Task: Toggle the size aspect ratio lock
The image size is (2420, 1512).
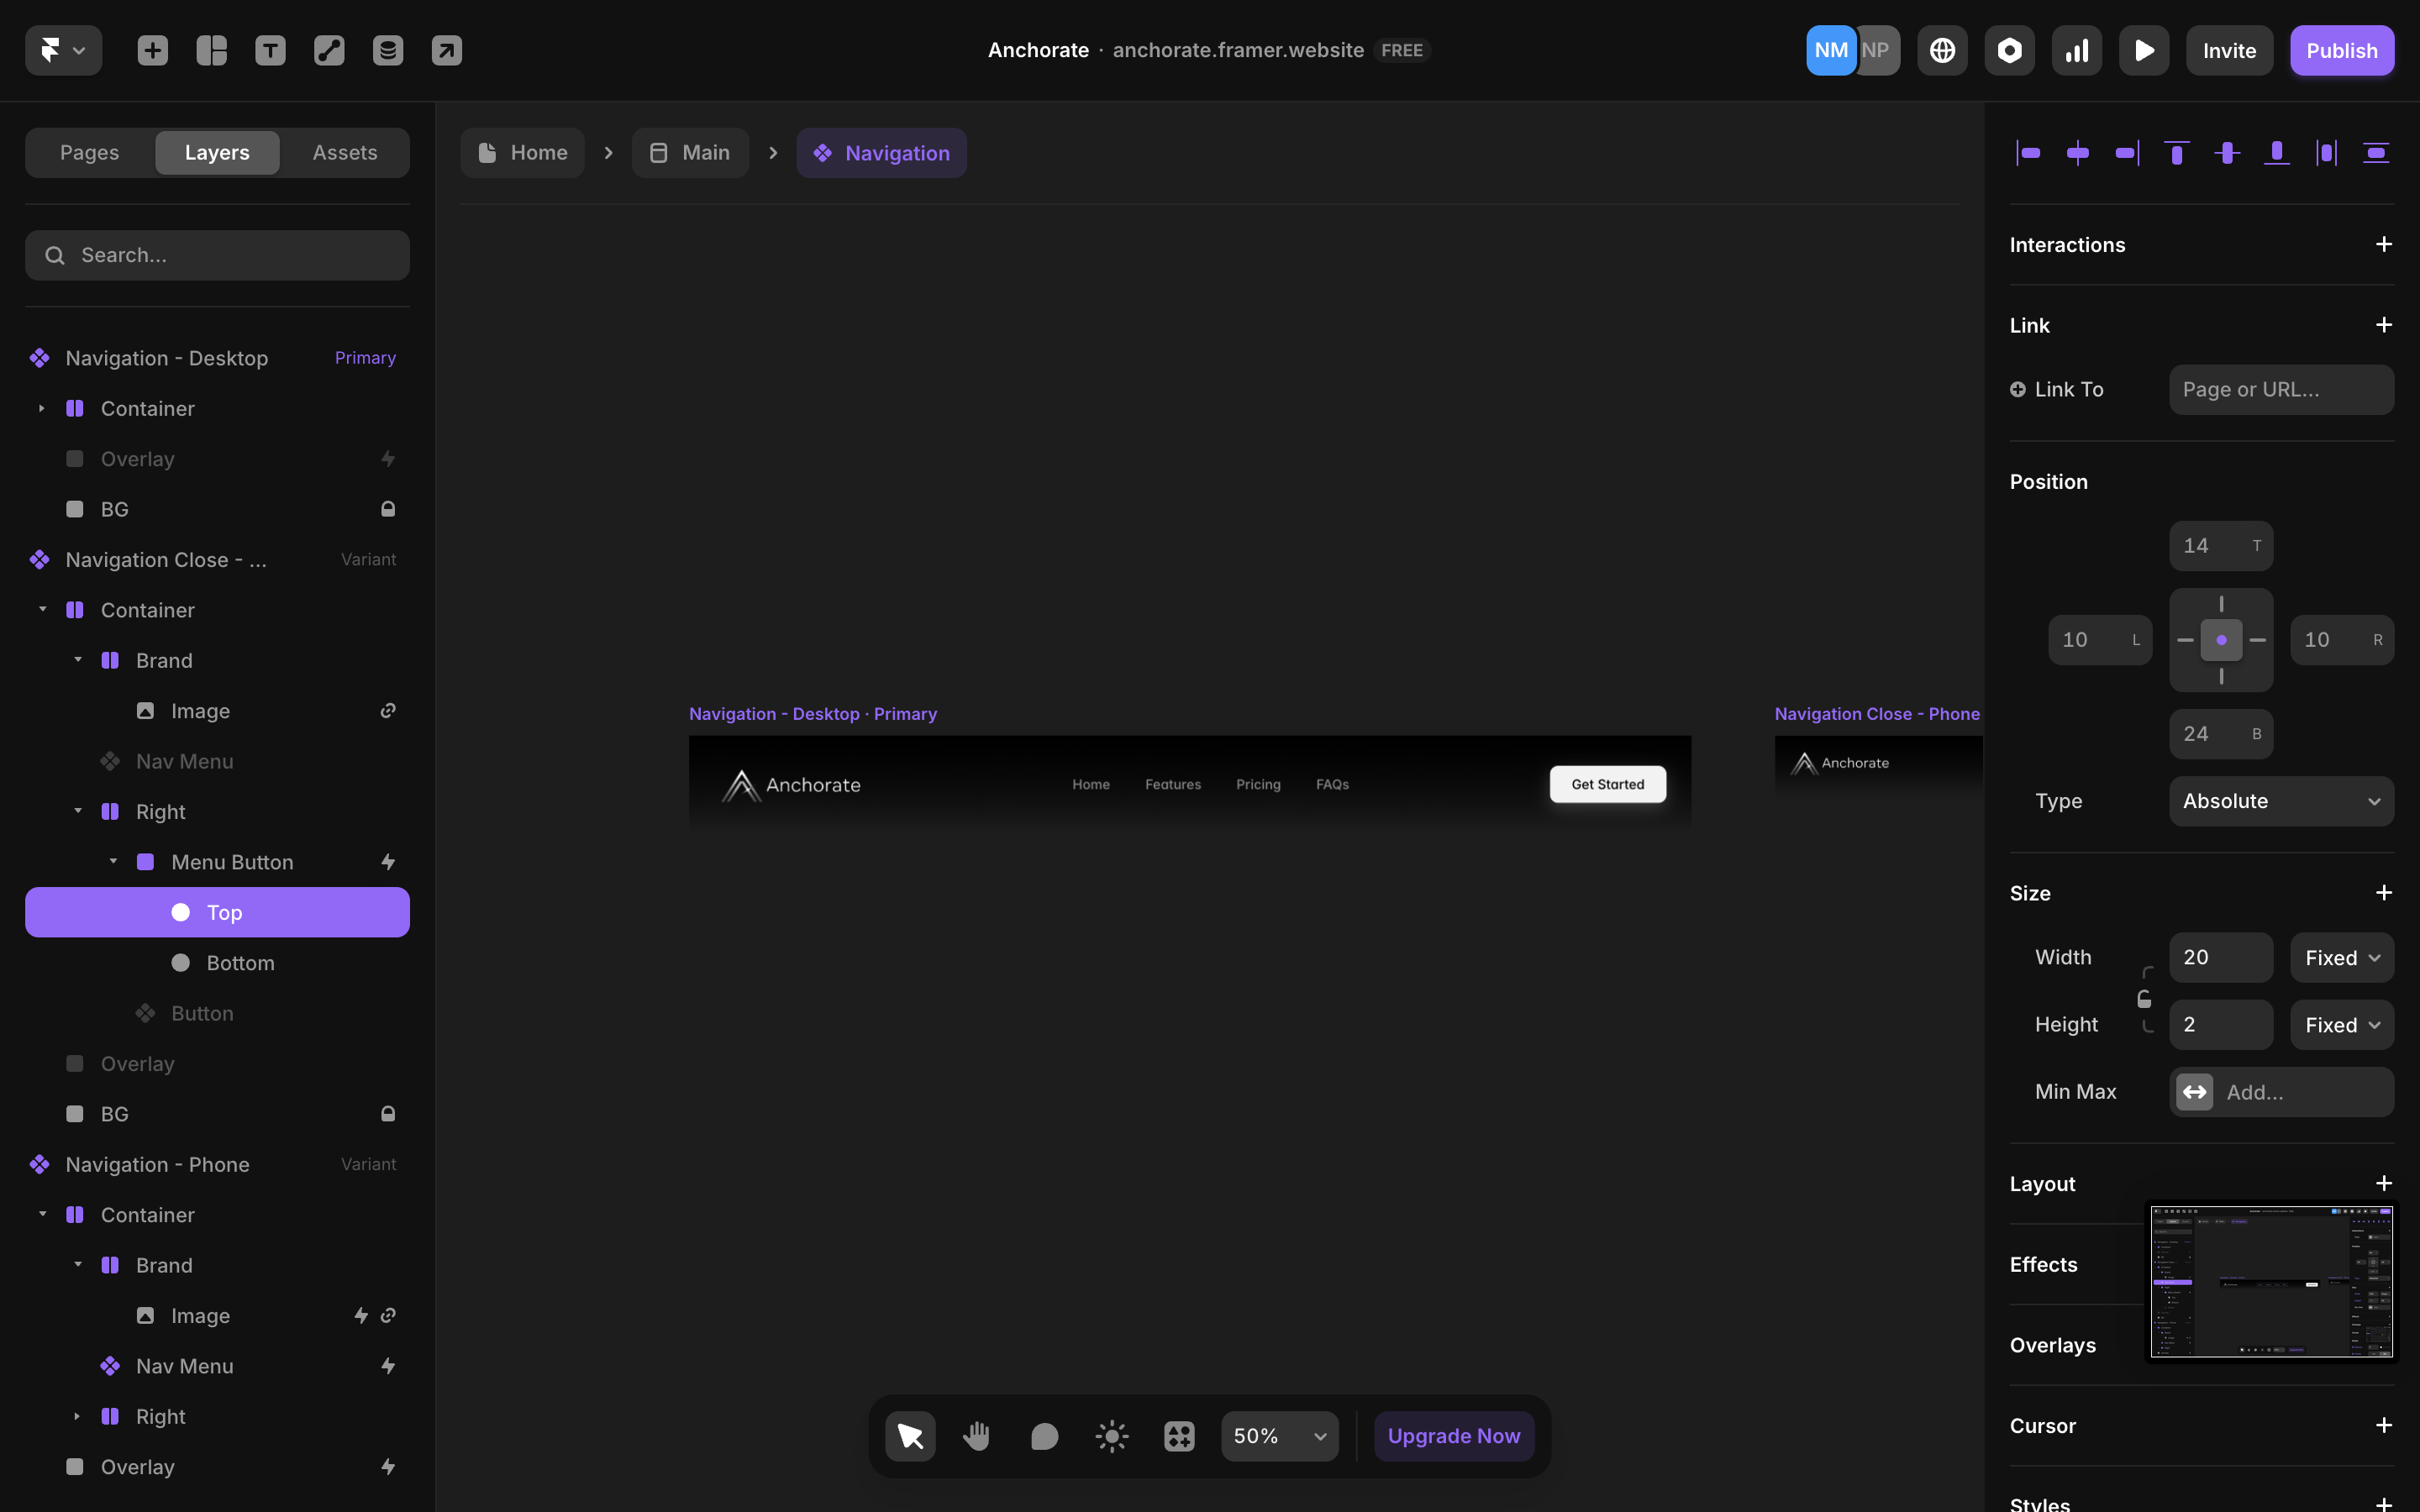Action: point(2144,999)
